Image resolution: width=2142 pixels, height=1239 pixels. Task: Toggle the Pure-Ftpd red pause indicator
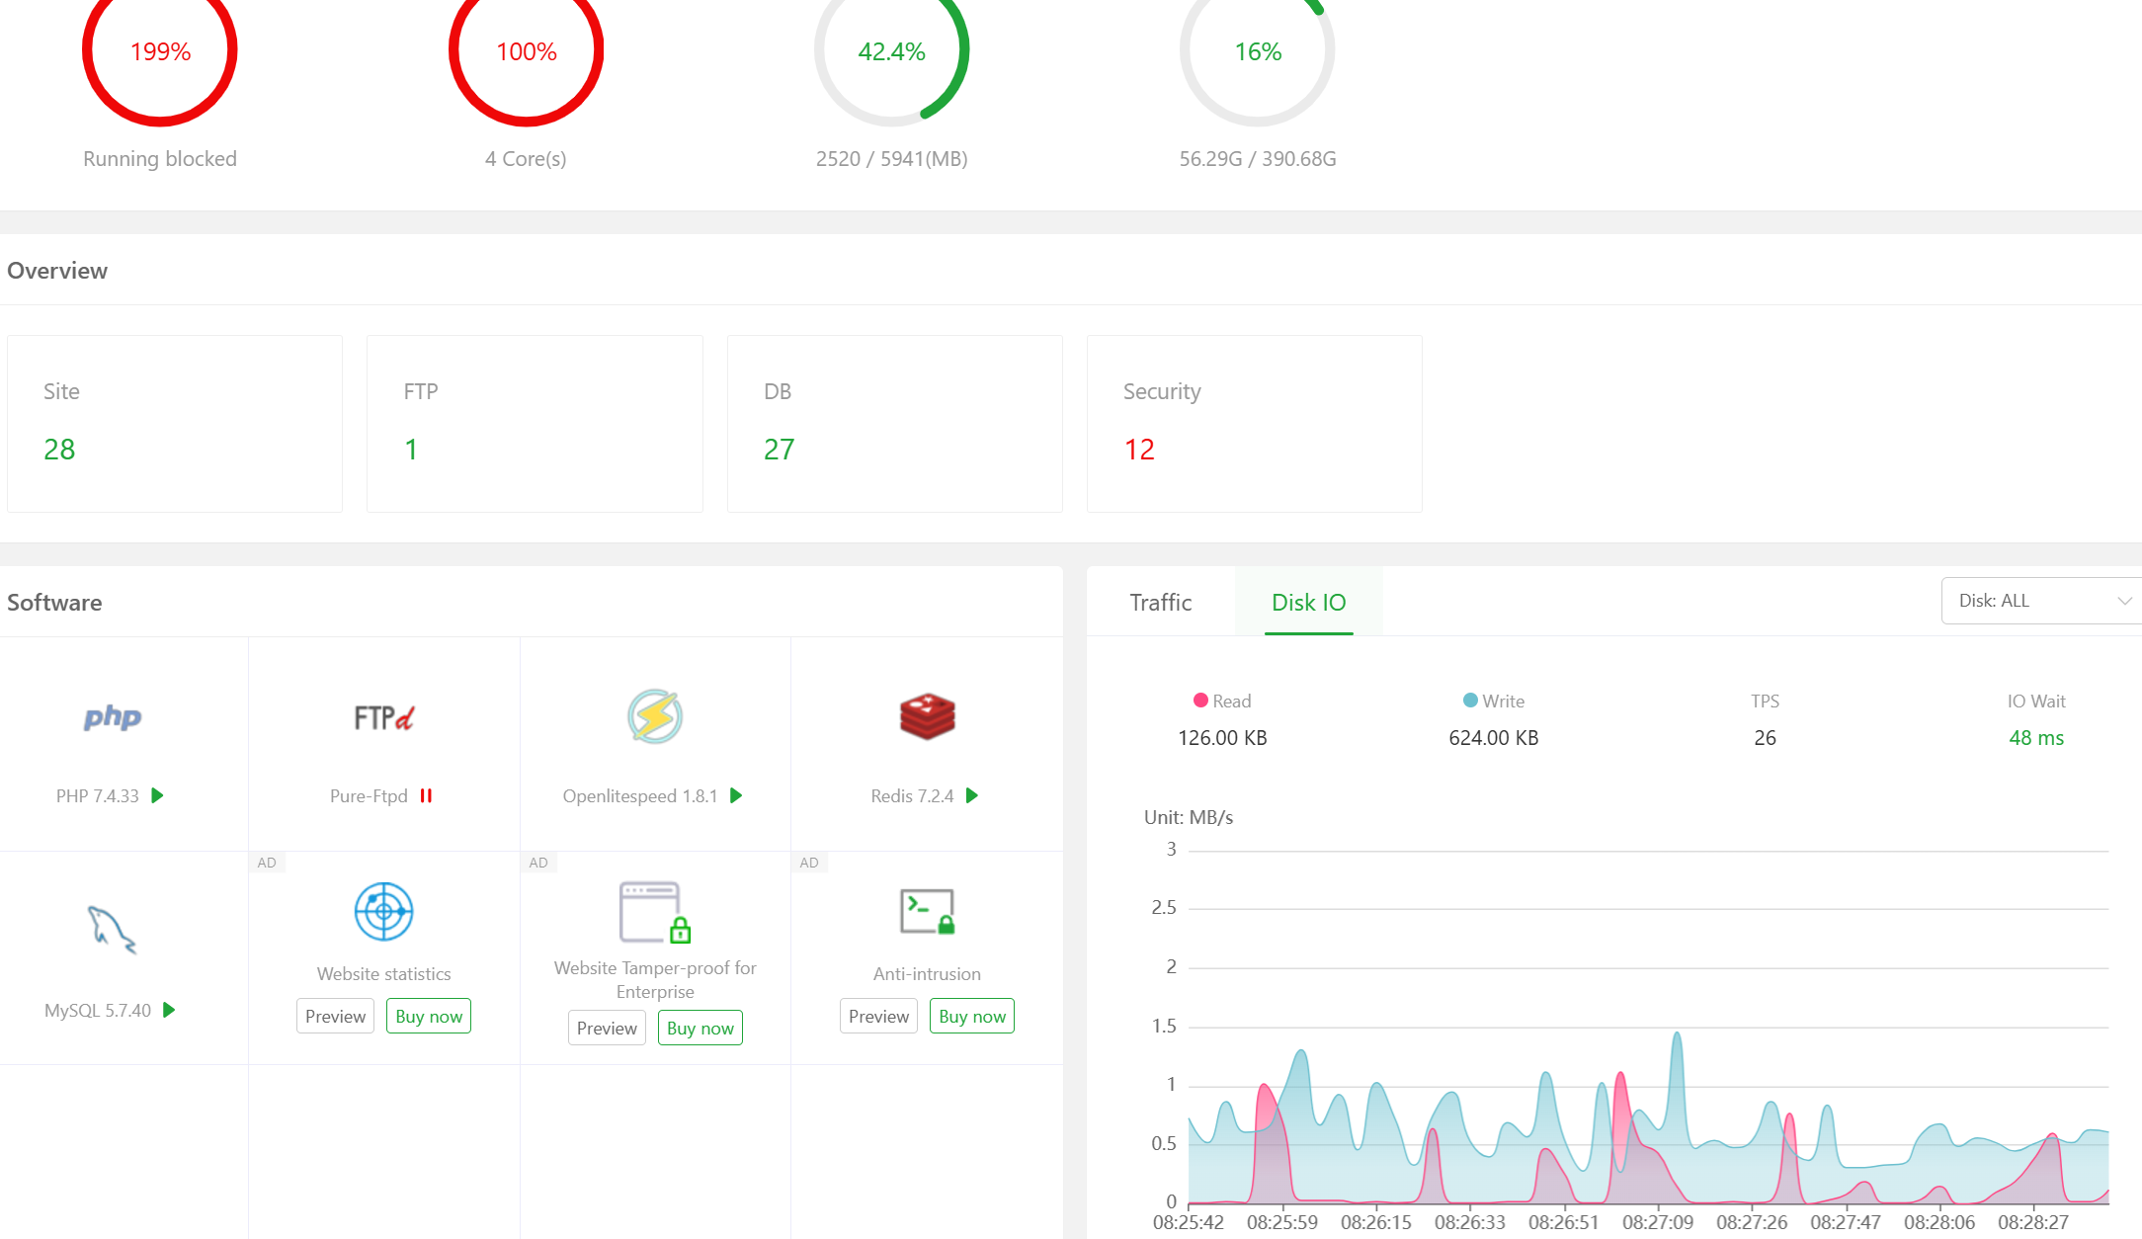pyautogui.click(x=426, y=795)
